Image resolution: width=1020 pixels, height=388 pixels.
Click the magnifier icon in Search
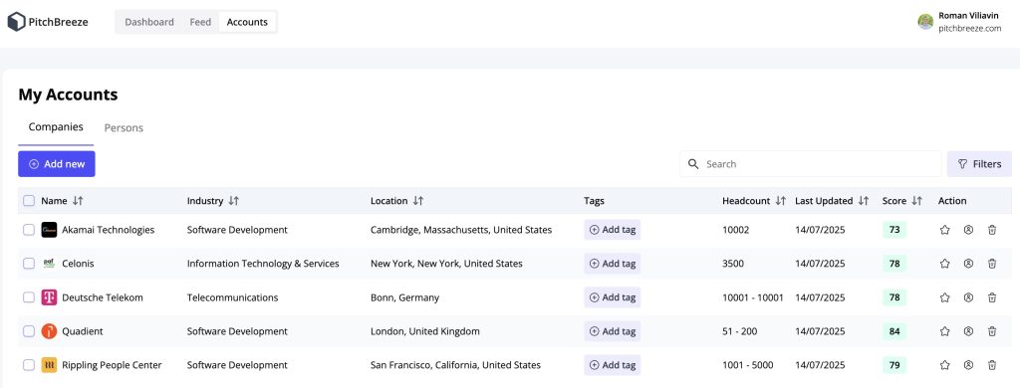pyautogui.click(x=693, y=164)
